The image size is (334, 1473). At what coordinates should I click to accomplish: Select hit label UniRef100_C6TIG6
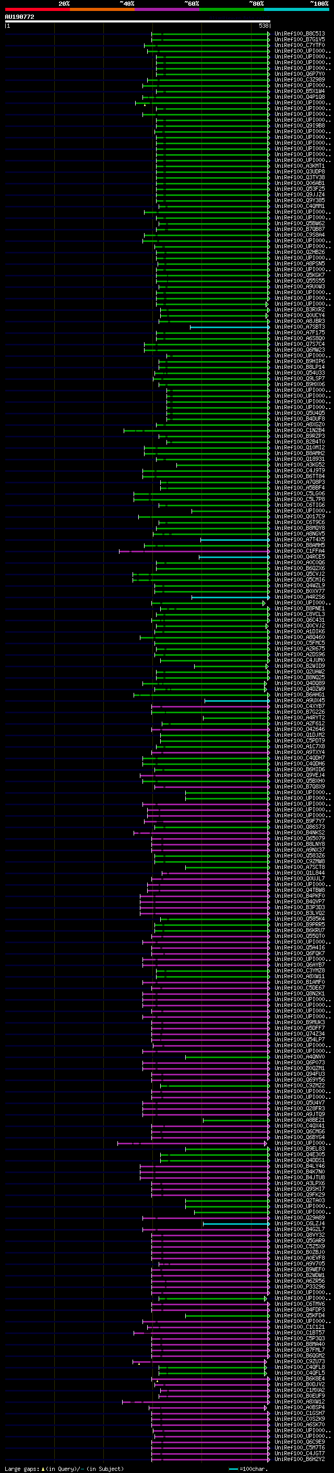point(300,505)
